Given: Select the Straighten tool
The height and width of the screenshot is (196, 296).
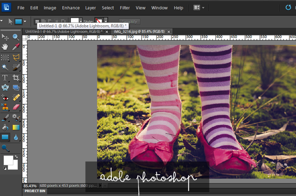Looking at the screenshot, I should [x=16, y=87].
